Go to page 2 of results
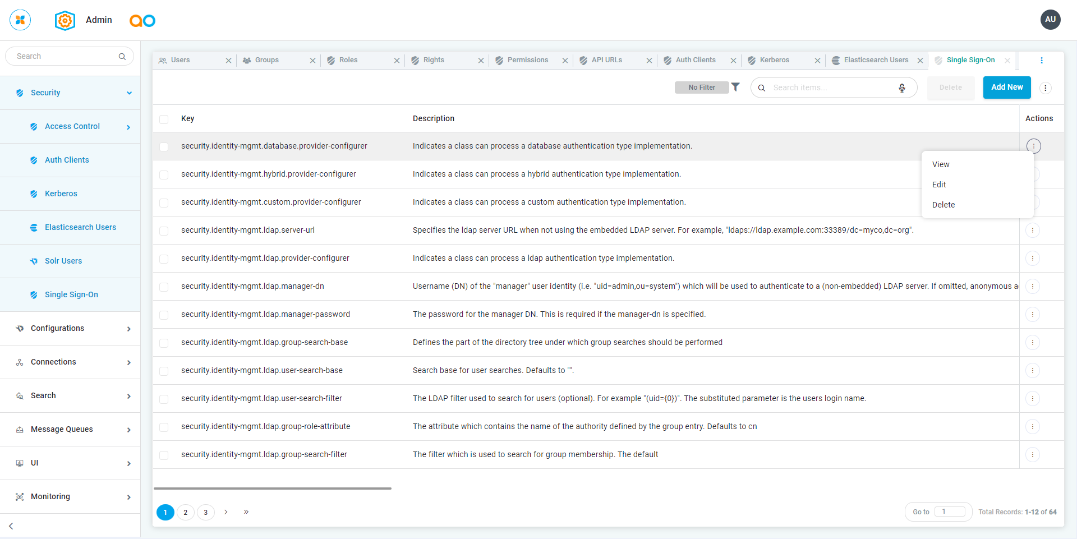Image resolution: width=1077 pixels, height=539 pixels. click(x=186, y=512)
